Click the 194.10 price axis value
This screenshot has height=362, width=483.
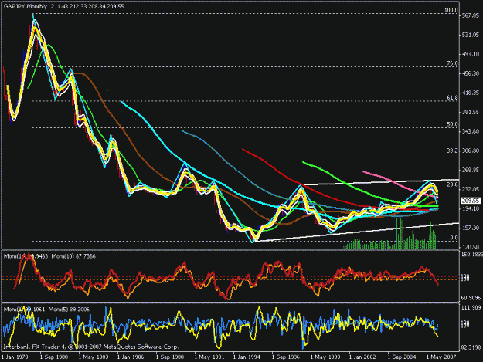471,208
